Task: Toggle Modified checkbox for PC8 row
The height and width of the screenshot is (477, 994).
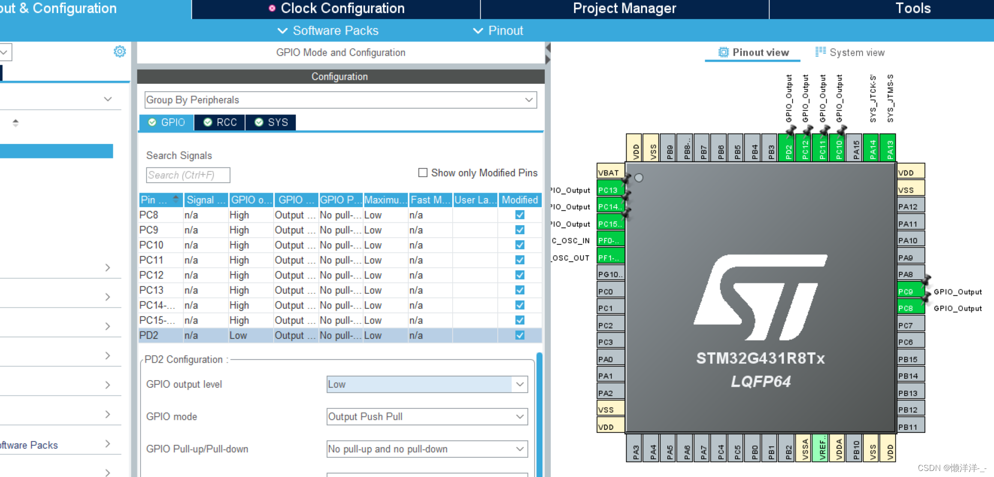Action: coord(520,215)
